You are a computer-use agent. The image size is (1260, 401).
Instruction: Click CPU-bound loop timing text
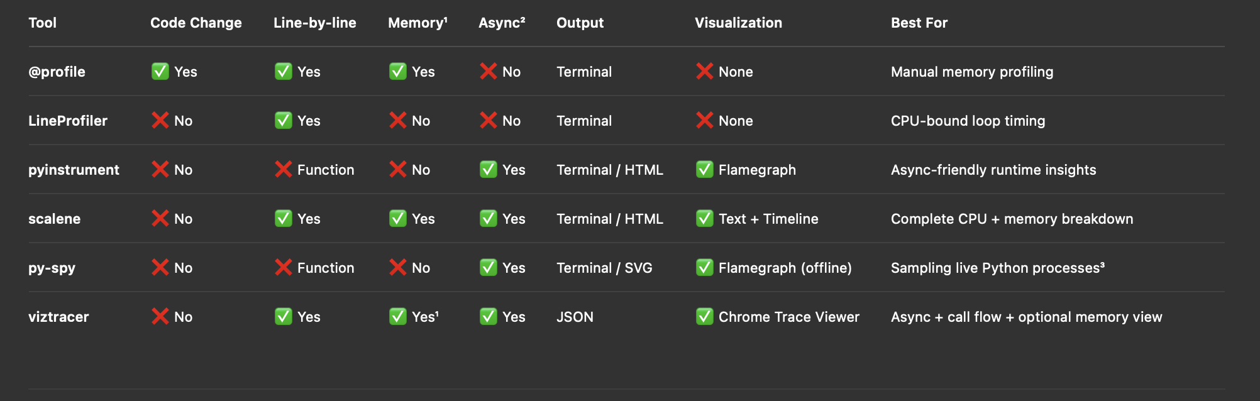coord(968,121)
